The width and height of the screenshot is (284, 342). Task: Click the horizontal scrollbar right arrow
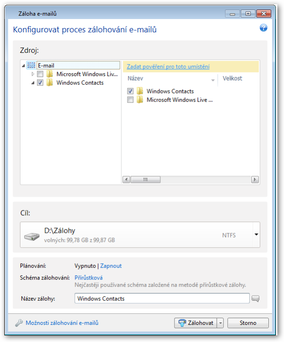[x=255, y=180]
